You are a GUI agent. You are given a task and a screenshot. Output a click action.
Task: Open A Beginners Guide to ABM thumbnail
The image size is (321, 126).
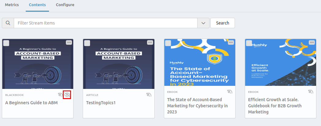(38, 64)
